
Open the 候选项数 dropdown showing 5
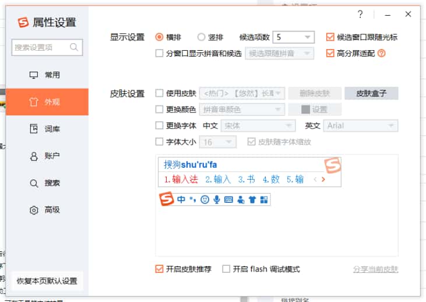click(293, 37)
